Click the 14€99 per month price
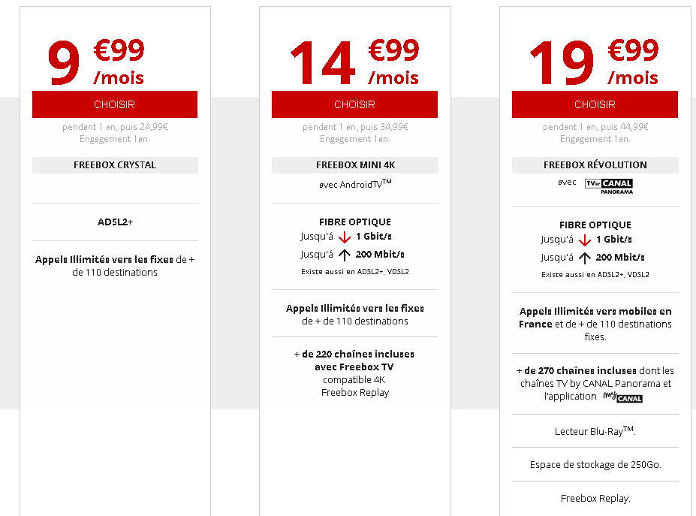This screenshot has width=696, height=516. 354,62
